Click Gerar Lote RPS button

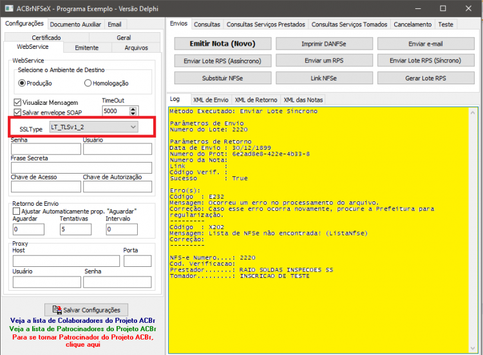(426, 78)
